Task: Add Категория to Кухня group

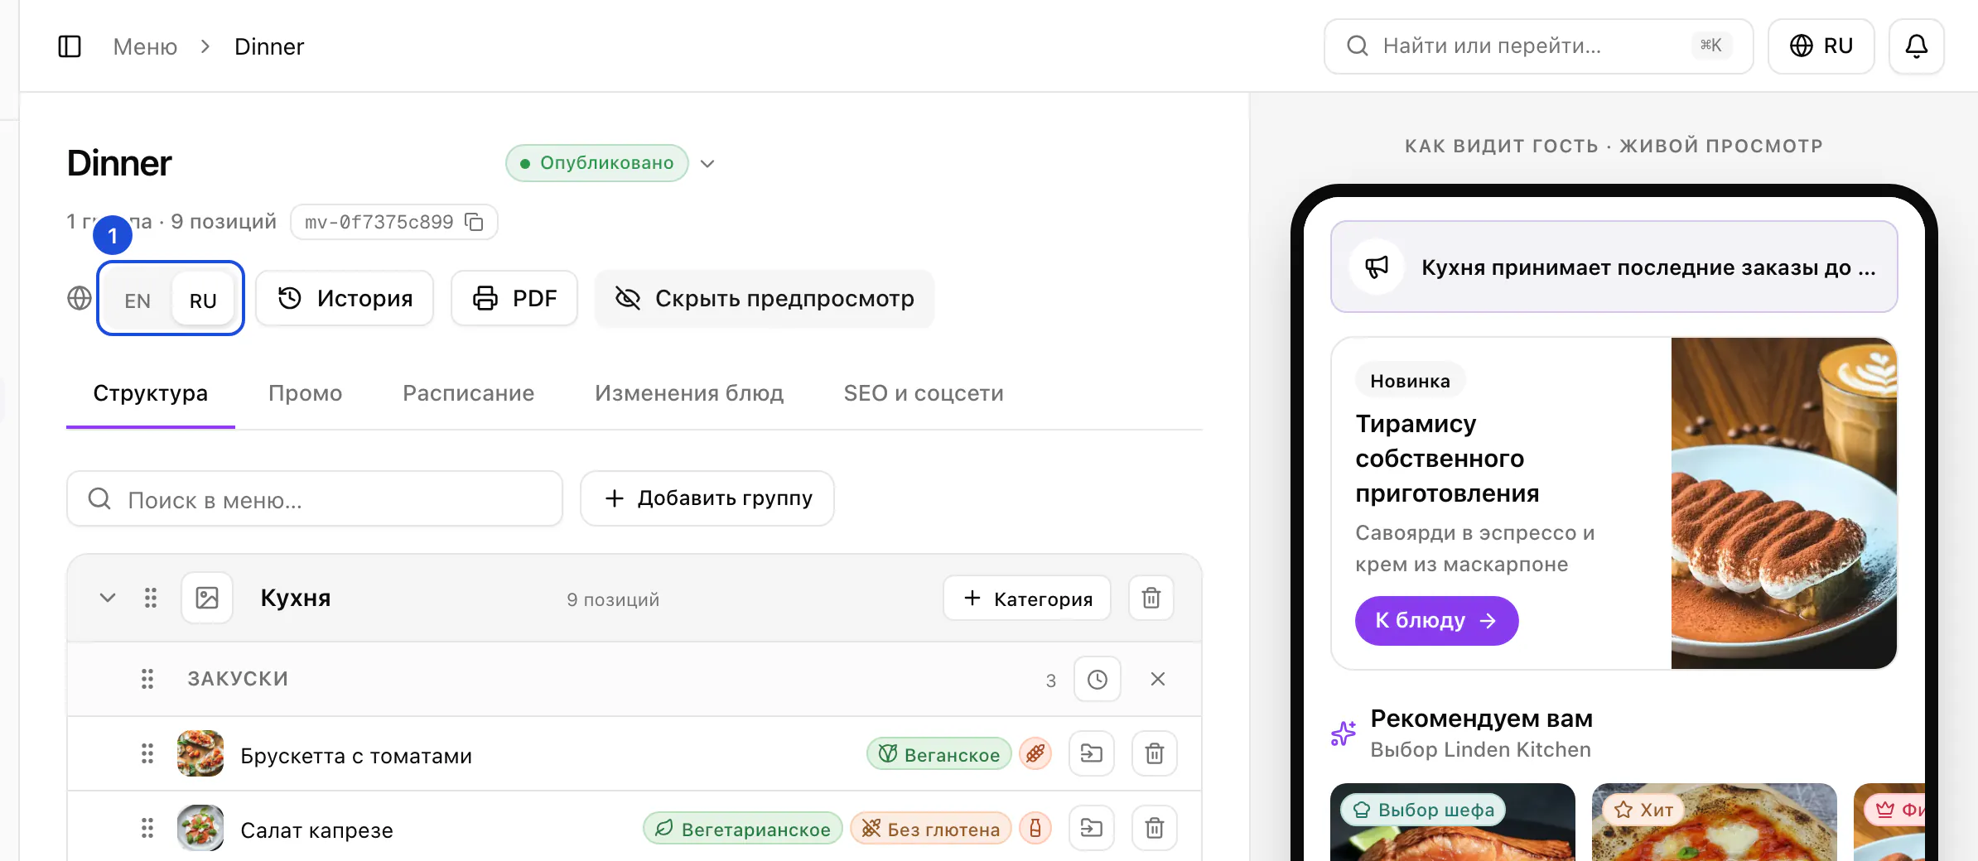Action: [1027, 598]
